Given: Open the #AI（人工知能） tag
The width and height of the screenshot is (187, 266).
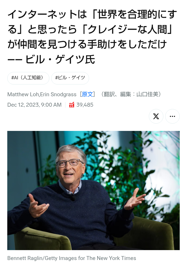Looking at the screenshot, I should point(28,78).
